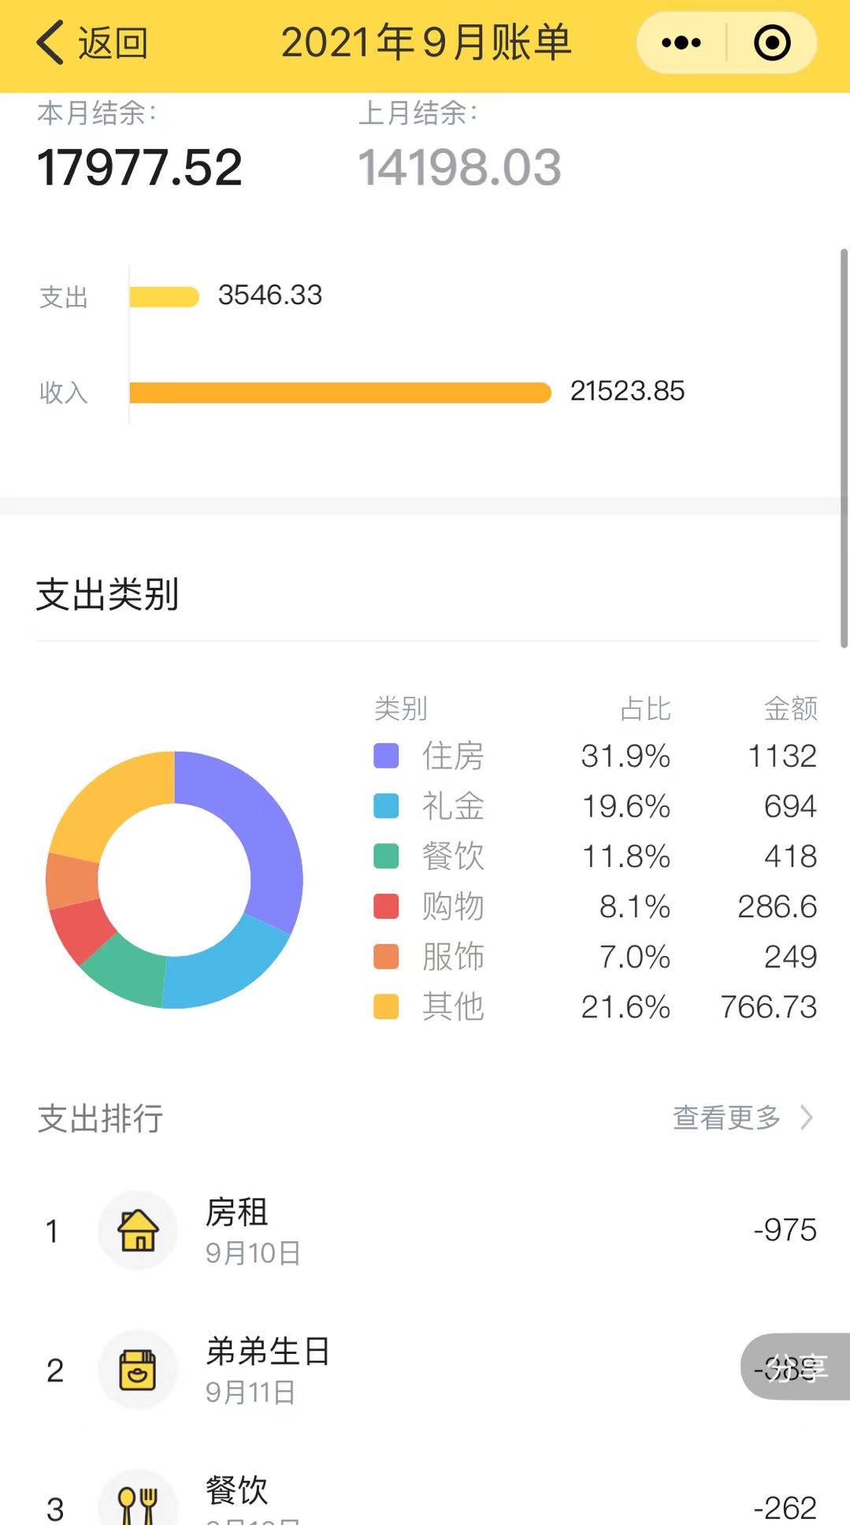Close the mini program via the target icon
Image resolution: width=850 pixels, height=1525 pixels.
[772, 43]
